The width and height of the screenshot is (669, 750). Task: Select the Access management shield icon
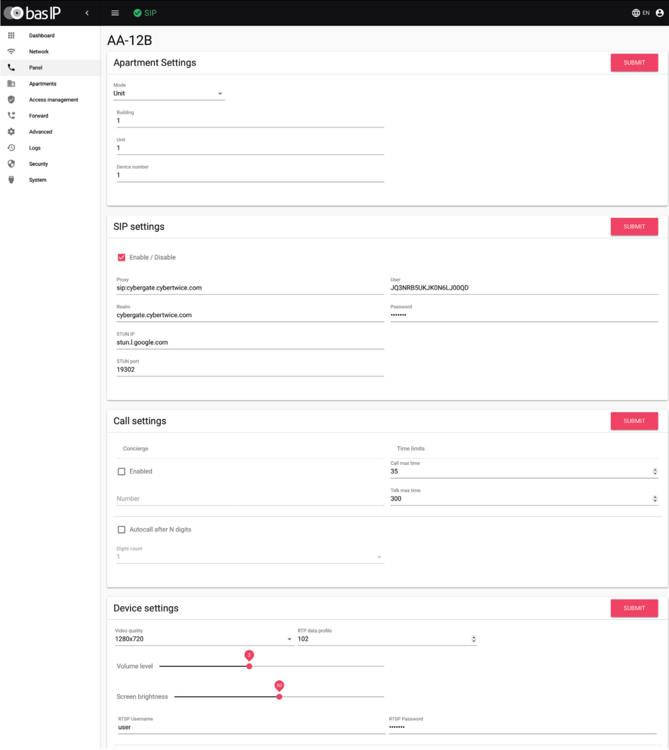click(x=10, y=99)
